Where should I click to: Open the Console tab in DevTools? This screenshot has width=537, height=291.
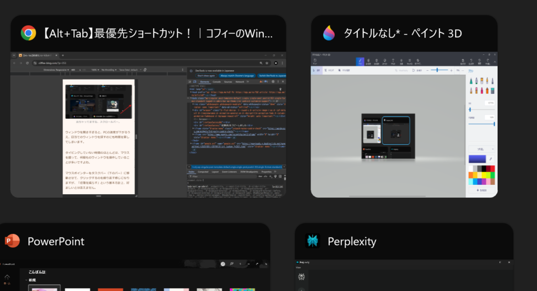click(218, 82)
